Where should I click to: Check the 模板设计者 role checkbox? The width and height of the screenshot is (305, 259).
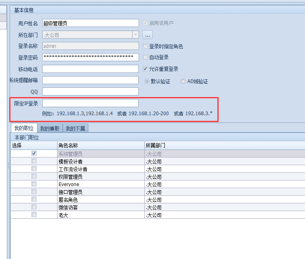pyautogui.click(x=34, y=161)
